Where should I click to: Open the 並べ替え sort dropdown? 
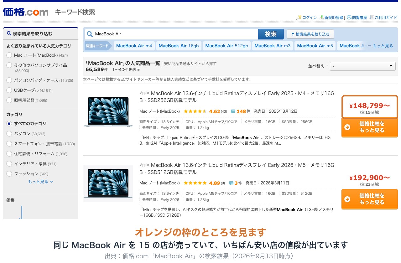(363, 66)
